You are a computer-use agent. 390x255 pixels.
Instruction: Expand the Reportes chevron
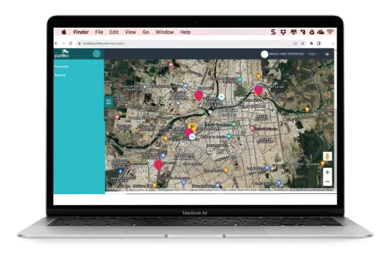point(99,75)
